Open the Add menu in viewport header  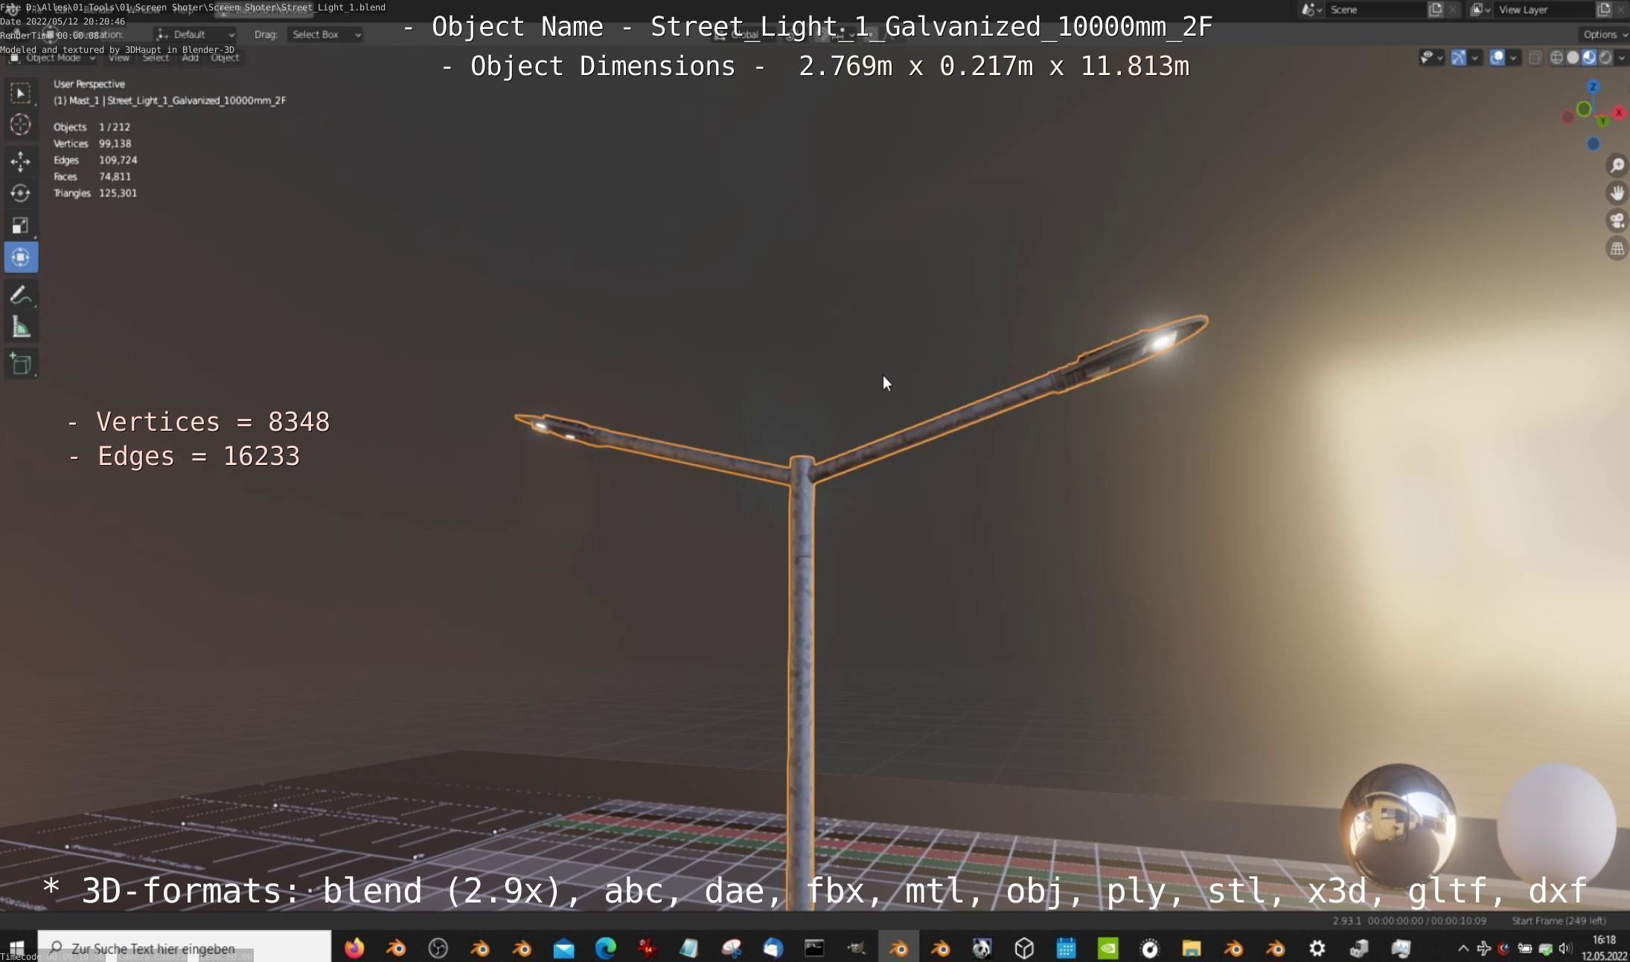click(x=190, y=58)
